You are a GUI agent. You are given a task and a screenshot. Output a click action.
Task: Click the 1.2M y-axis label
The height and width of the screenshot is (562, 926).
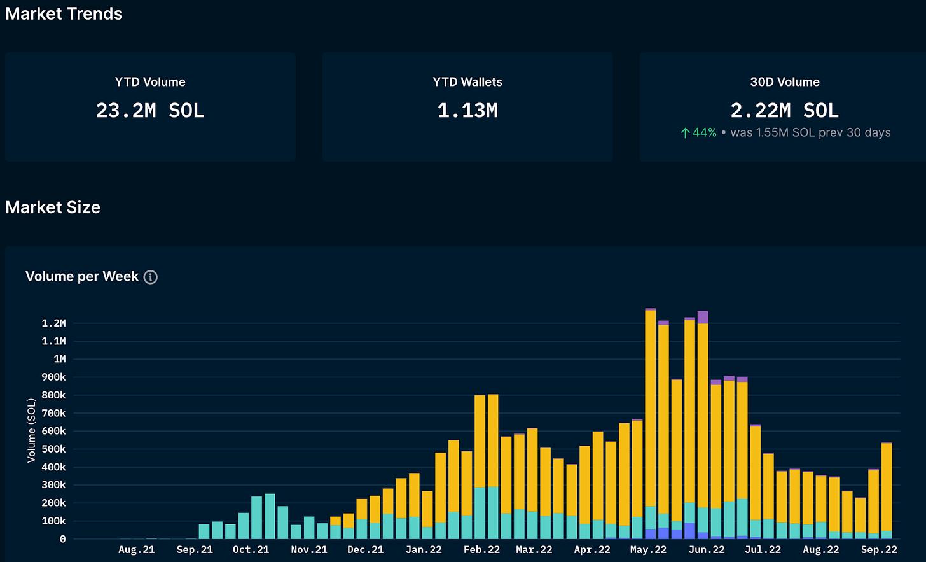point(54,323)
